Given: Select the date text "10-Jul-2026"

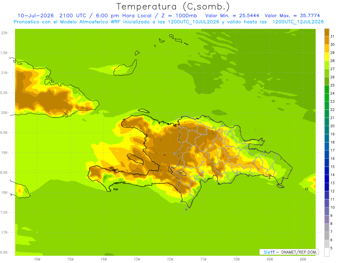Looking at the screenshot, I should (x=36, y=16).
